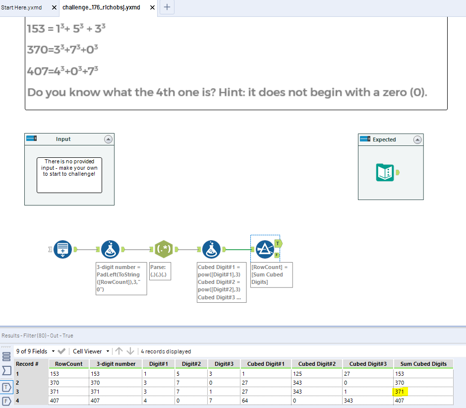Click the Expected container's header icon
466x408 pixels.
pos(365,139)
